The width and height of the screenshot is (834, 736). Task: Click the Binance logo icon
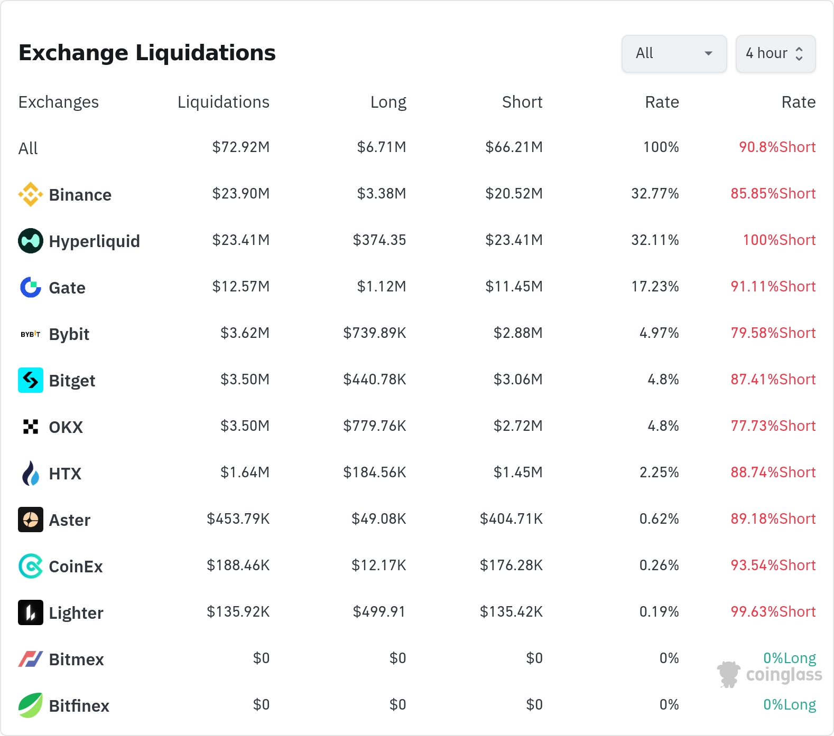coord(31,194)
